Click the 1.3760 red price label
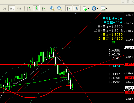 coord(129,92)
